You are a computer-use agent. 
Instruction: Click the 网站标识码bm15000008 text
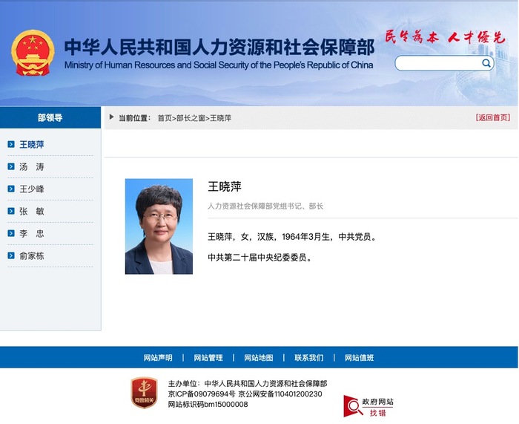[208, 404]
